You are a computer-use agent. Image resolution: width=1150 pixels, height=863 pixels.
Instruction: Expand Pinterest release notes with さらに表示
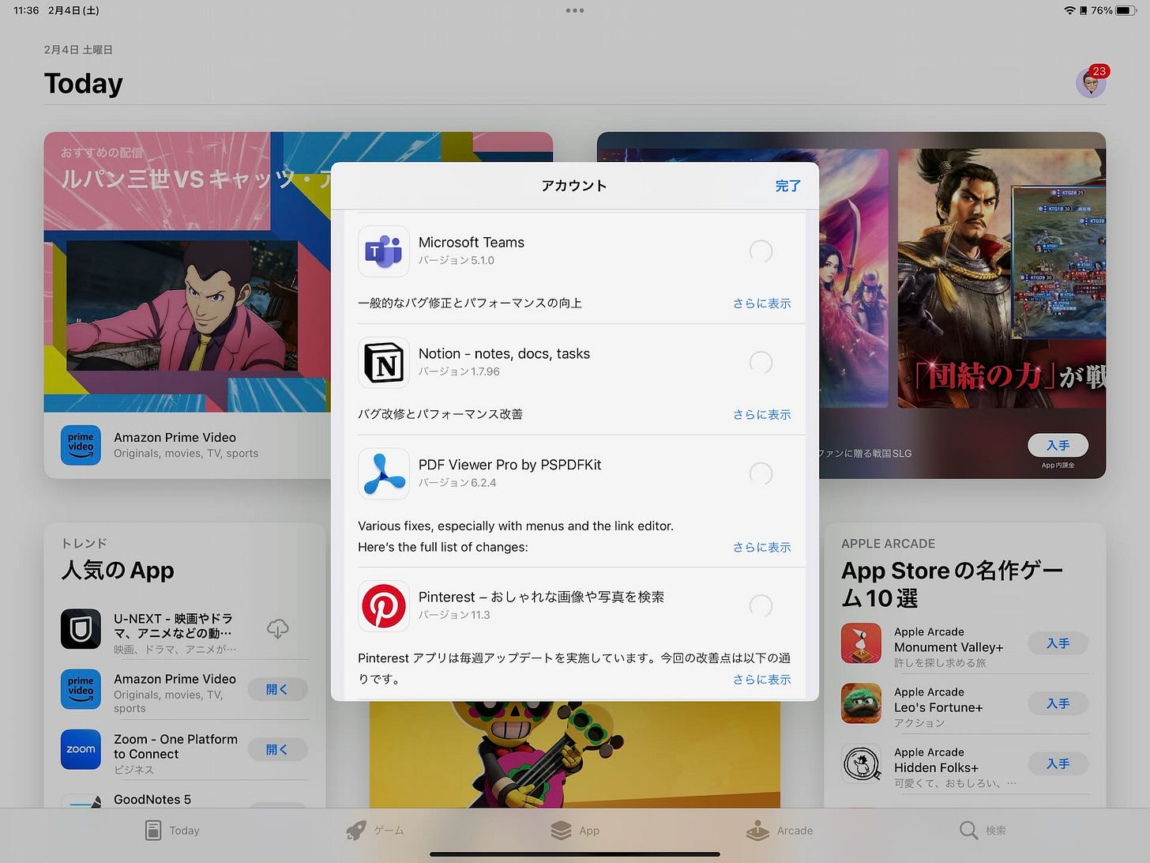[x=762, y=680]
